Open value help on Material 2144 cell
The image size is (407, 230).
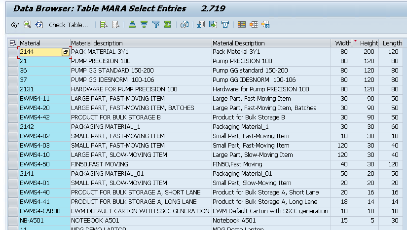(x=65, y=52)
